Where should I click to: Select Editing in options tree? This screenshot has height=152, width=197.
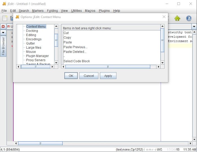click(31, 35)
